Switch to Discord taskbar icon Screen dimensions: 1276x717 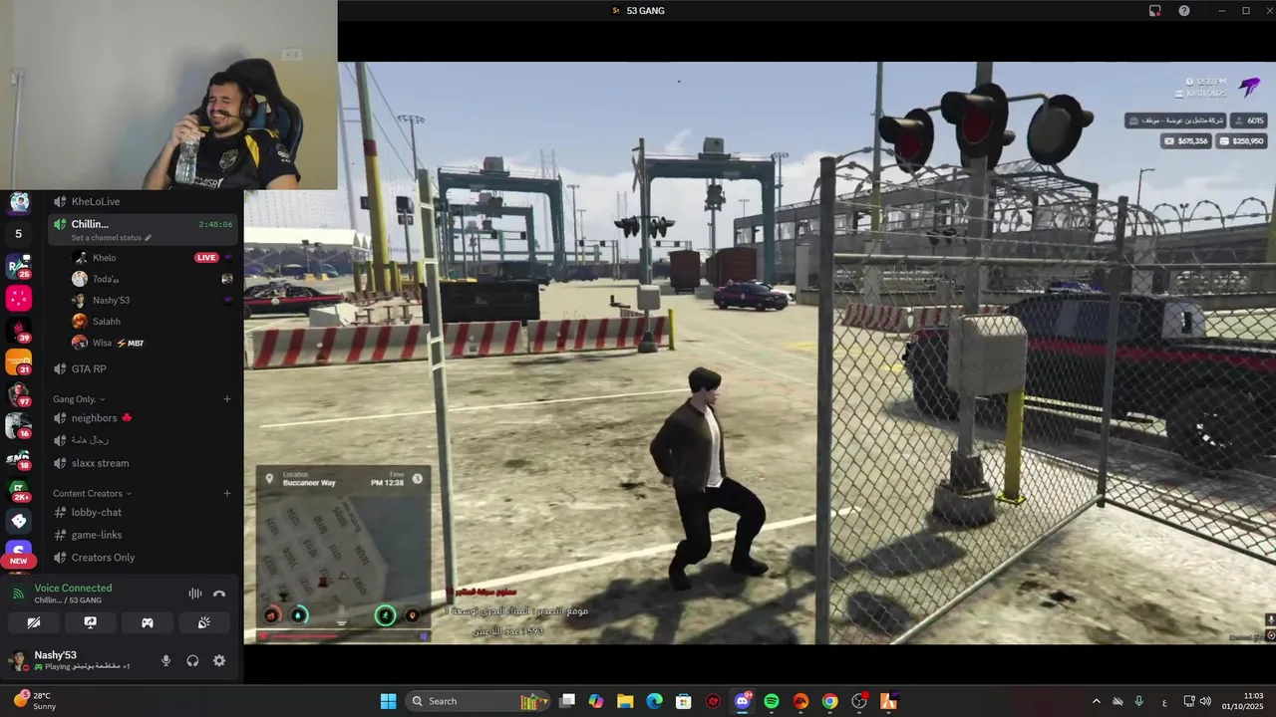(742, 701)
